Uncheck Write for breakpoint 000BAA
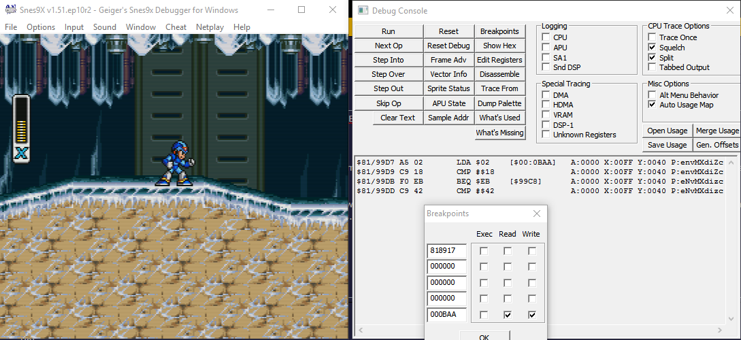741x340 pixels. [532, 314]
